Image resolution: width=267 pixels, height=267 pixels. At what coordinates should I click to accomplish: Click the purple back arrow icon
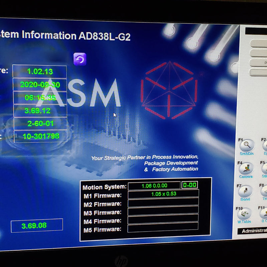point(80,59)
